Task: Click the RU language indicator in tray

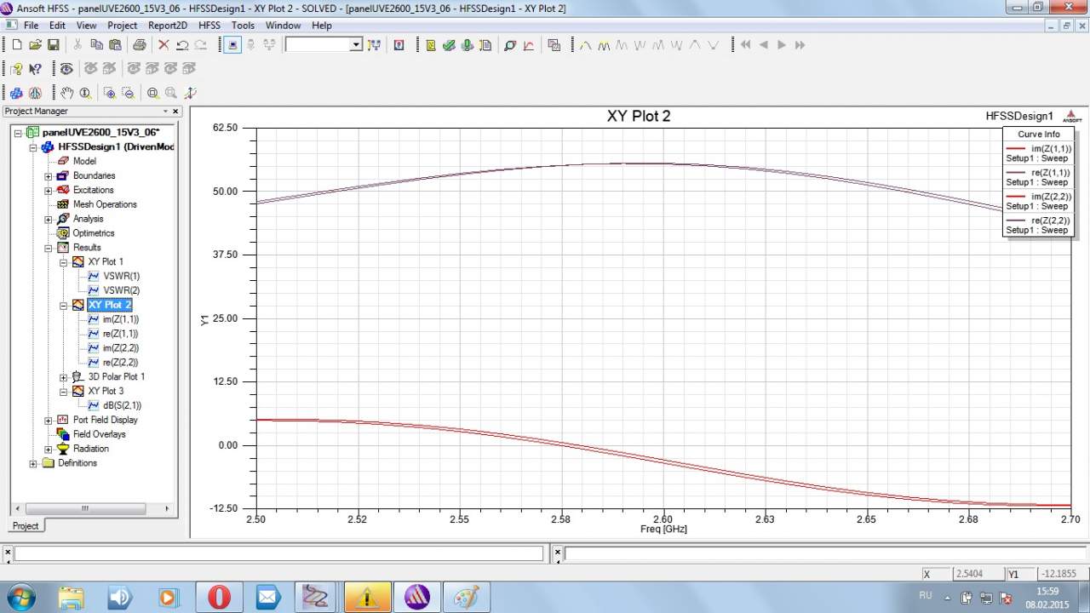Action: point(926,595)
